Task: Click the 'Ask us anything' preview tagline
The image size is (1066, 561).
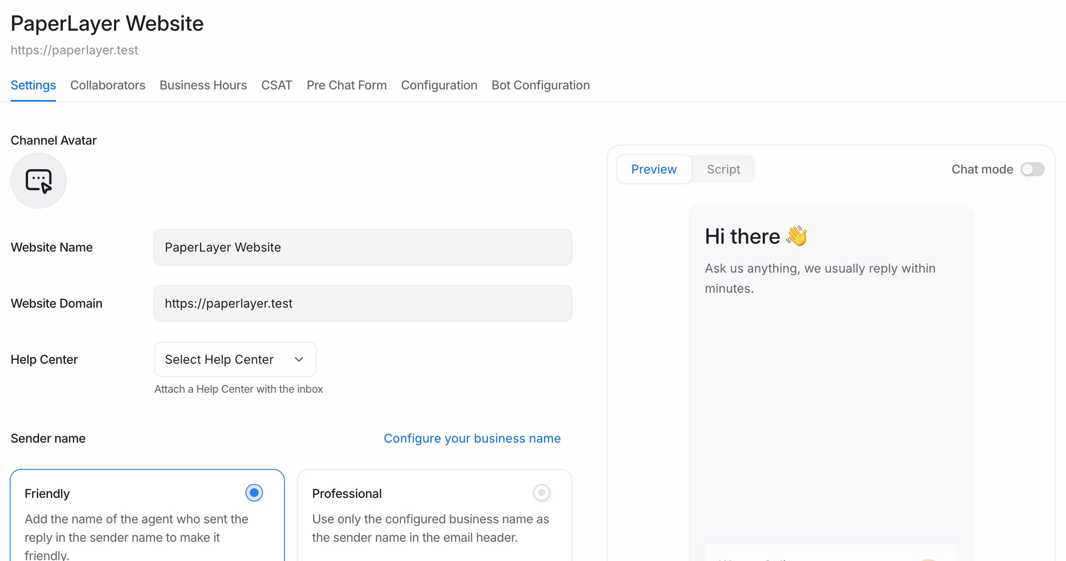Action: [x=820, y=278]
